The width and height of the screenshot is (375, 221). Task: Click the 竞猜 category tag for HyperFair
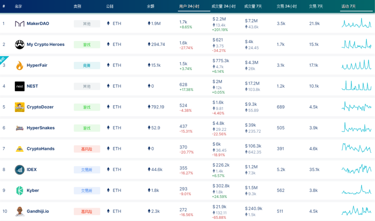pyautogui.click(x=87, y=65)
